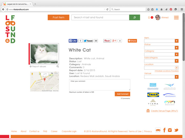Close the Largest site for lost and found tab
The width and height of the screenshot is (185, 138).
[30, 4]
